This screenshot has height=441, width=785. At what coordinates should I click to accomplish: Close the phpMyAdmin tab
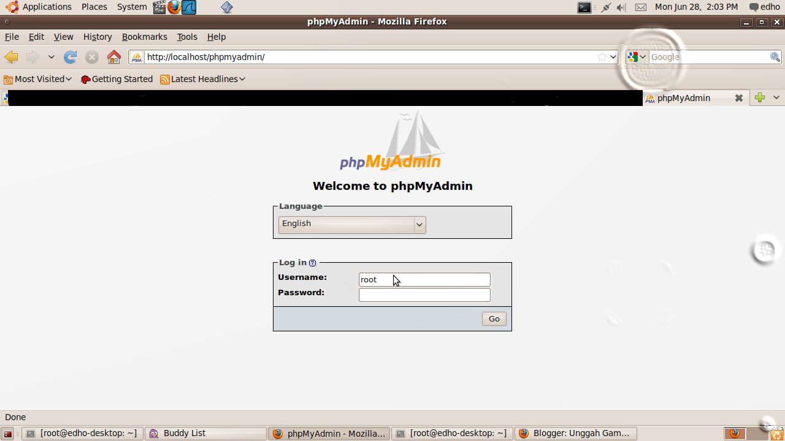pos(739,98)
